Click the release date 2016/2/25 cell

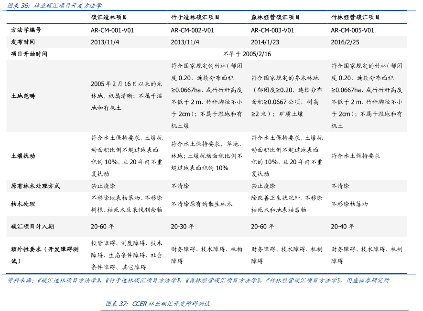(x=345, y=42)
